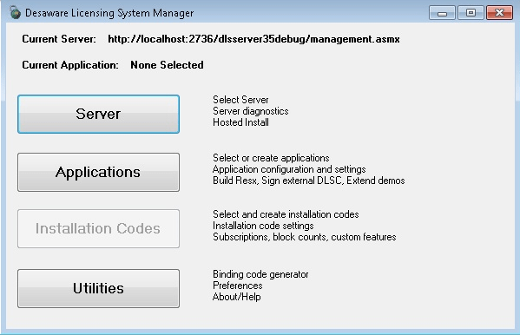
Task: Click 'About/Help' description text
Action: [237, 297]
